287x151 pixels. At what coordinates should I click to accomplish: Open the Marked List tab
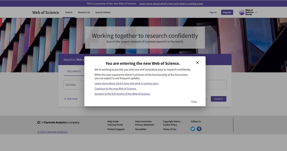click(84, 12)
